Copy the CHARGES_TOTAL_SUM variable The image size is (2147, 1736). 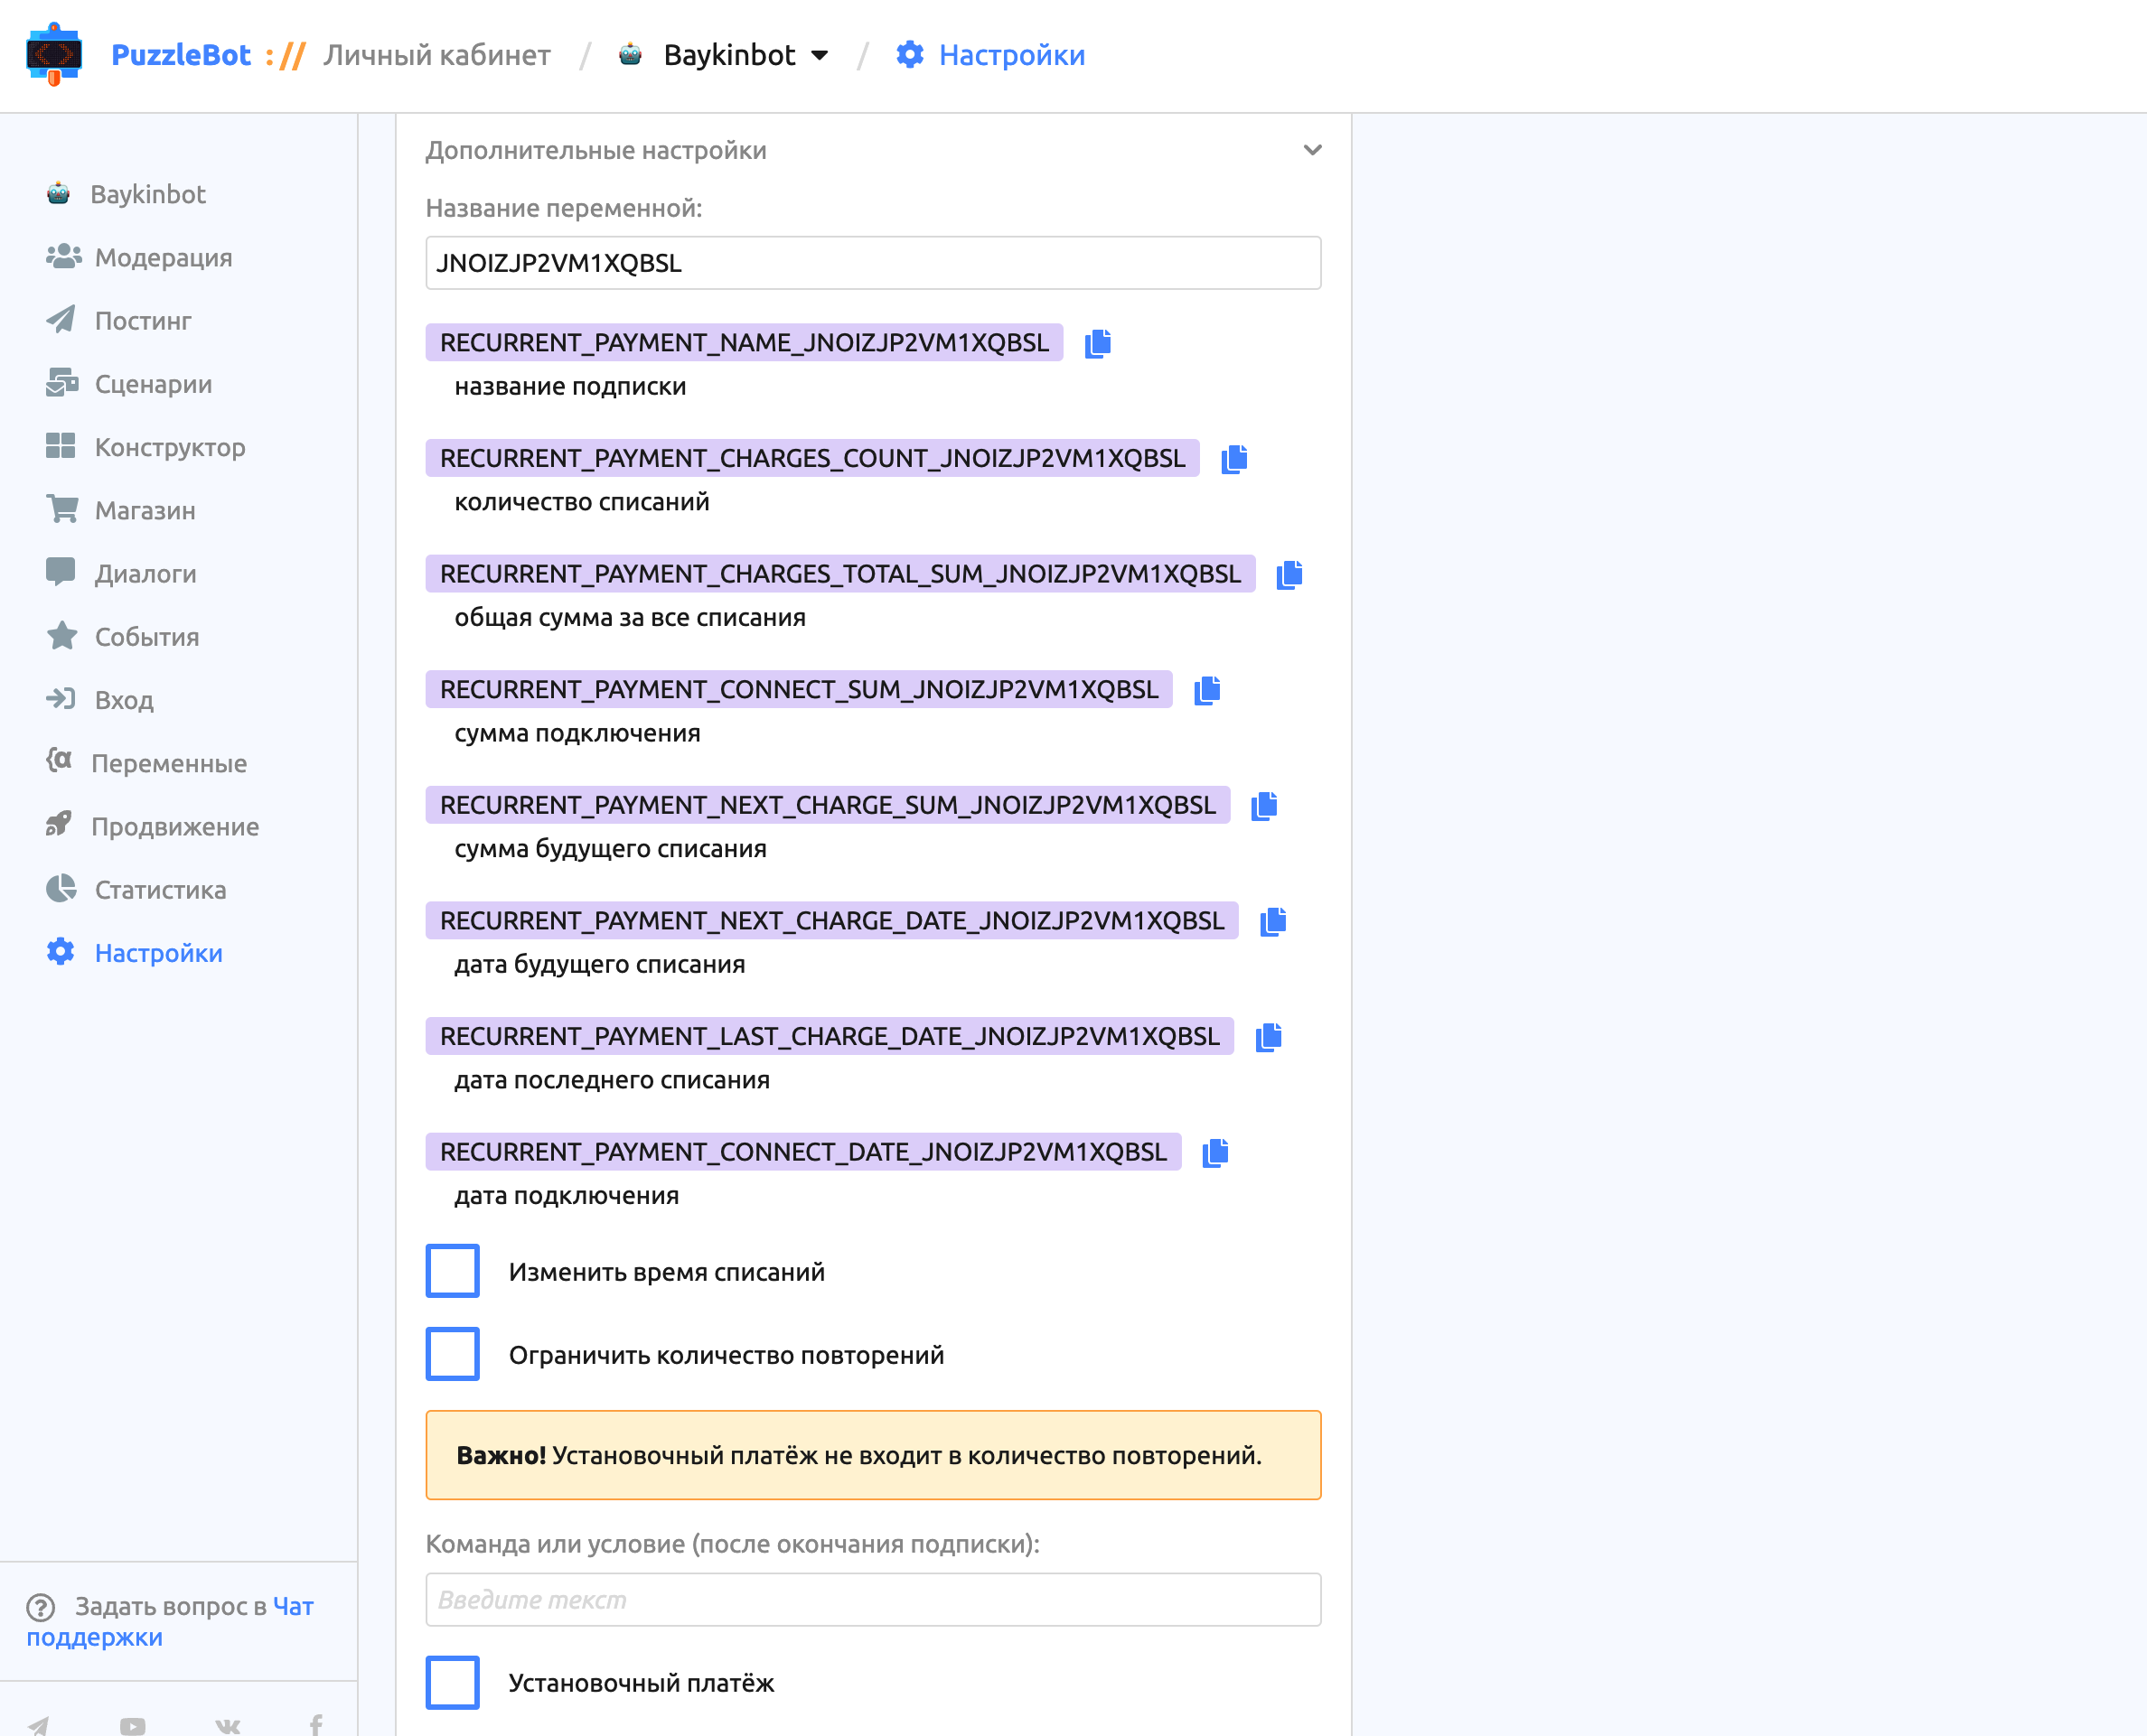point(1289,574)
